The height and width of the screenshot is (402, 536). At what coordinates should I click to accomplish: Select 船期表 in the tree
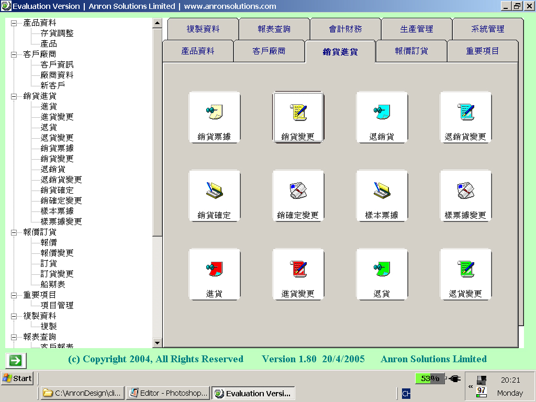pyautogui.click(x=53, y=284)
